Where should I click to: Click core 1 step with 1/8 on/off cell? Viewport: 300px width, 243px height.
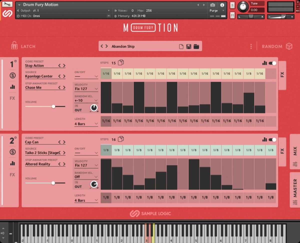[x=249, y=74]
